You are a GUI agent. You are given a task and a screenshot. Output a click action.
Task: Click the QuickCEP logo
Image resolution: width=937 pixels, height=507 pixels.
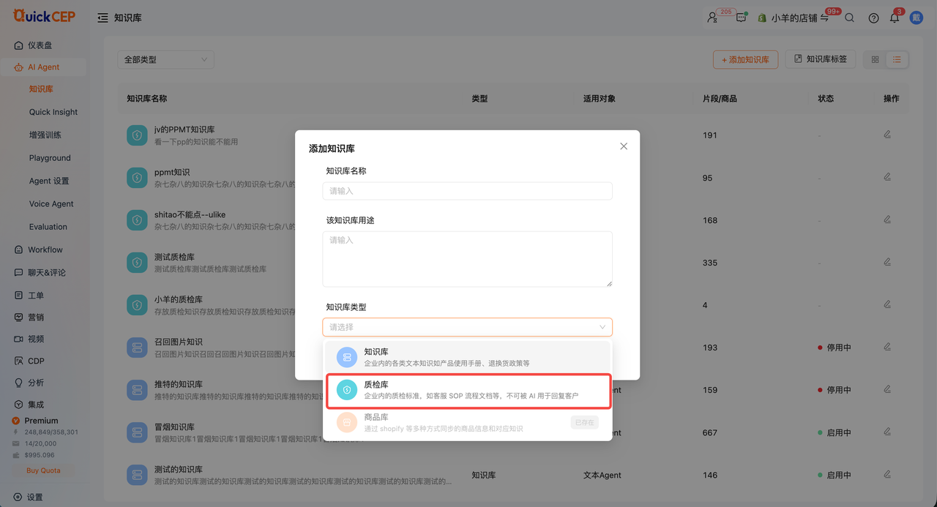point(44,15)
